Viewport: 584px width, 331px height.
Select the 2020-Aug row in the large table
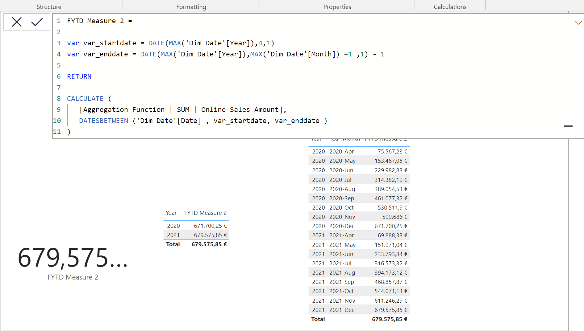coord(359,189)
